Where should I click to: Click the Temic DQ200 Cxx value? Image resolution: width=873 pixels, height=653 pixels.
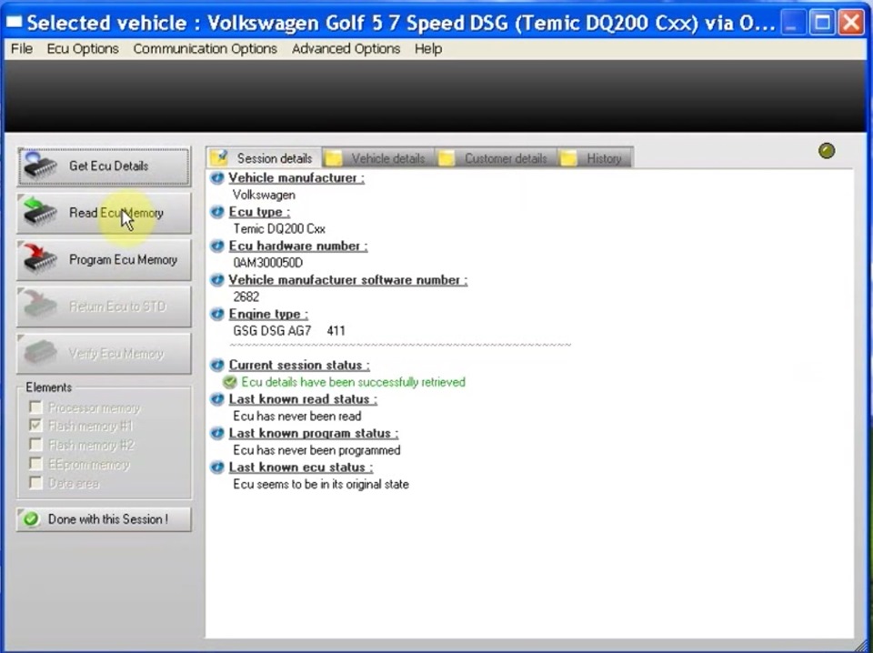click(279, 229)
